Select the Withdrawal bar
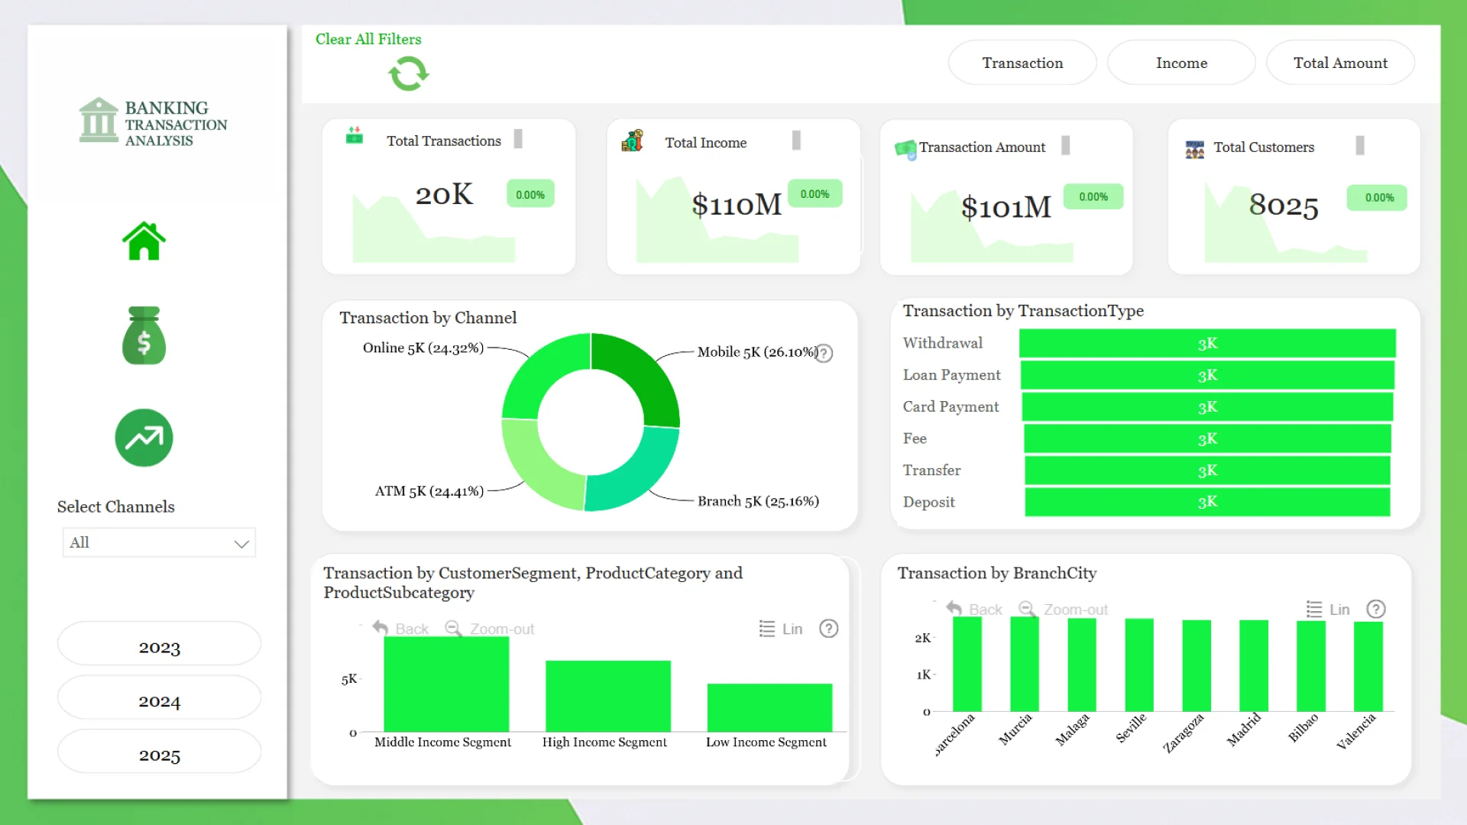The height and width of the screenshot is (825, 1467). click(x=1207, y=343)
